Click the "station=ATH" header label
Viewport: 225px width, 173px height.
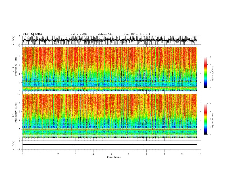pos(105,34)
